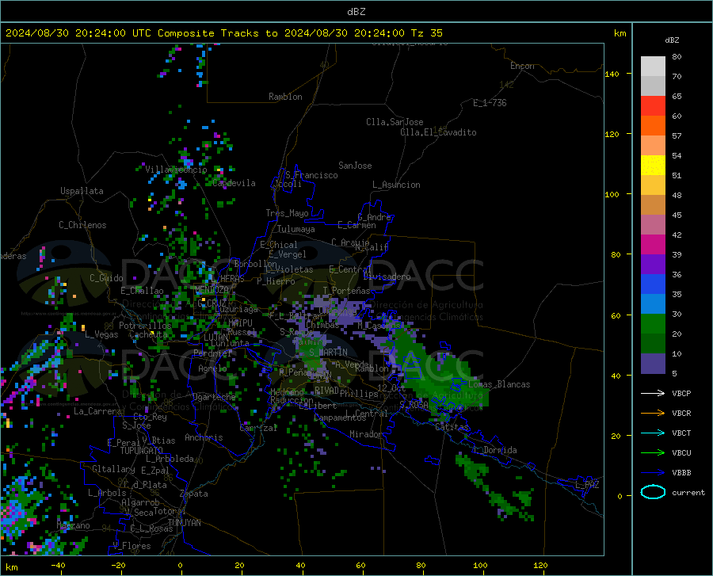Image resolution: width=713 pixels, height=576 pixels.
Task: Click the SanJose label on map
Action: (x=355, y=166)
